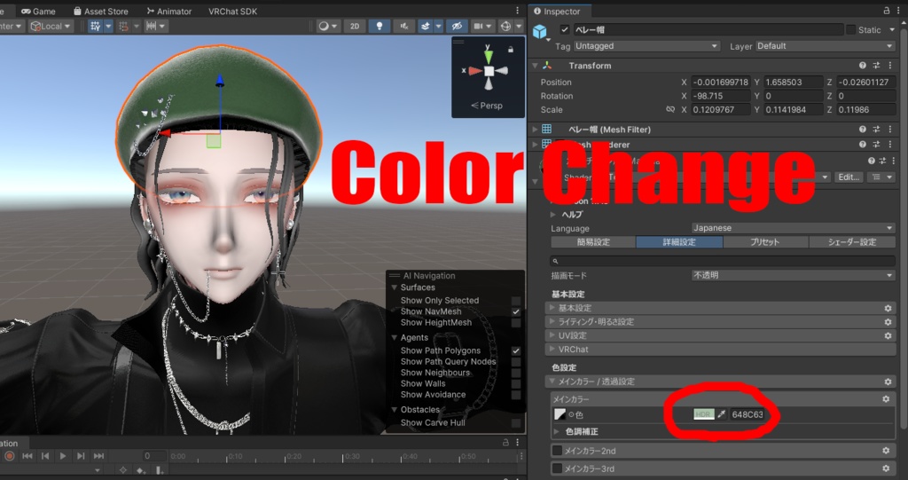
Task: Toggle the ベレー帽 object active checkbox
Action: point(565,29)
